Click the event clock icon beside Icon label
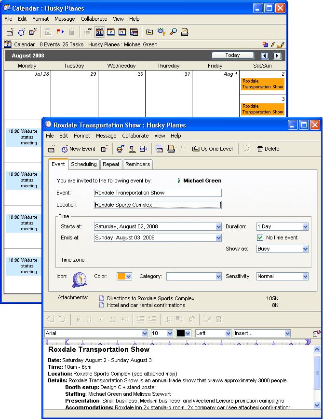 tap(79, 279)
